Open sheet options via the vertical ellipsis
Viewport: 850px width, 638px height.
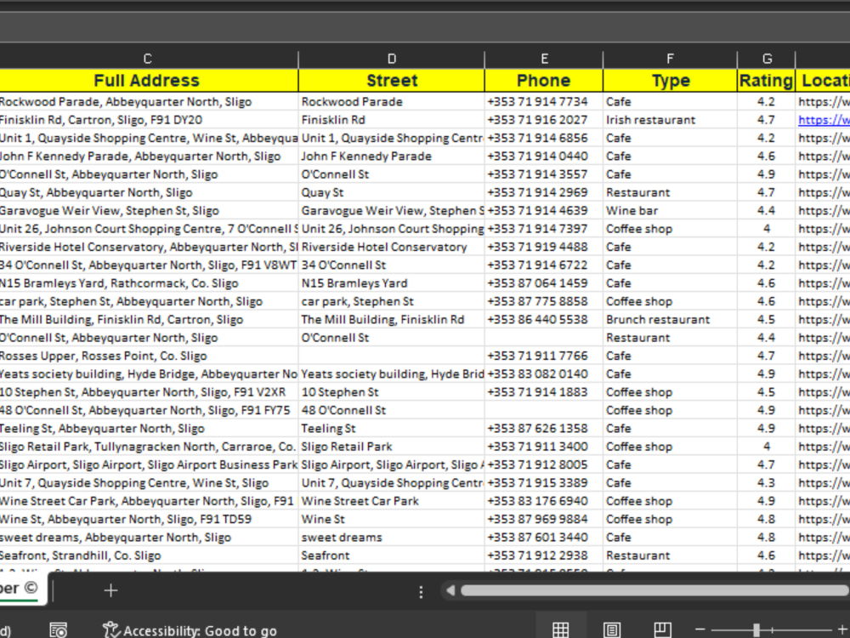click(x=422, y=590)
